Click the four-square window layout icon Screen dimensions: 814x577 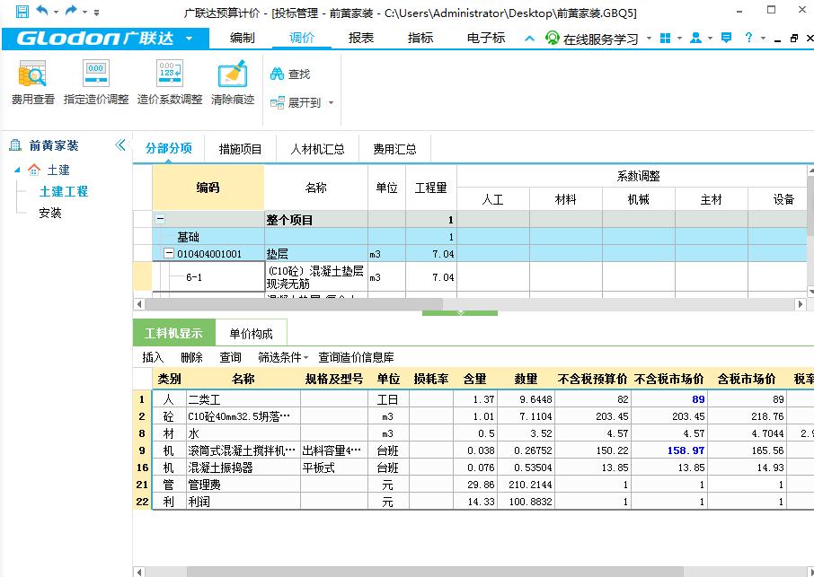click(665, 38)
